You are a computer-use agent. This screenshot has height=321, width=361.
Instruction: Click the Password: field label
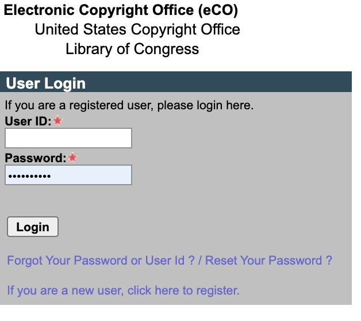pyautogui.click(x=36, y=158)
